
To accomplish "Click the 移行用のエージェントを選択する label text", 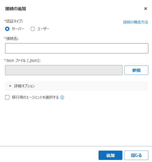I will coord(35,97).
